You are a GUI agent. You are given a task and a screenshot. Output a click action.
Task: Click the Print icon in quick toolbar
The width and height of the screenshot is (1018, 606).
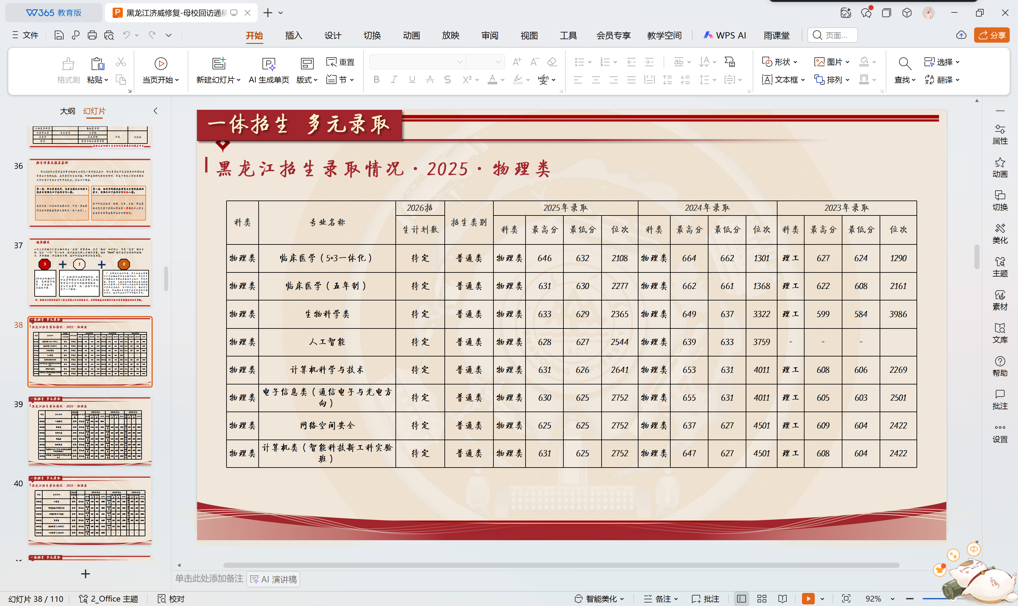92,35
